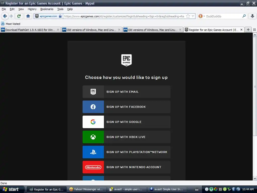Open the URL history dropdown arrow
This screenshot has width=257, height=193.
pyautogui.click(x=193, y=16)
